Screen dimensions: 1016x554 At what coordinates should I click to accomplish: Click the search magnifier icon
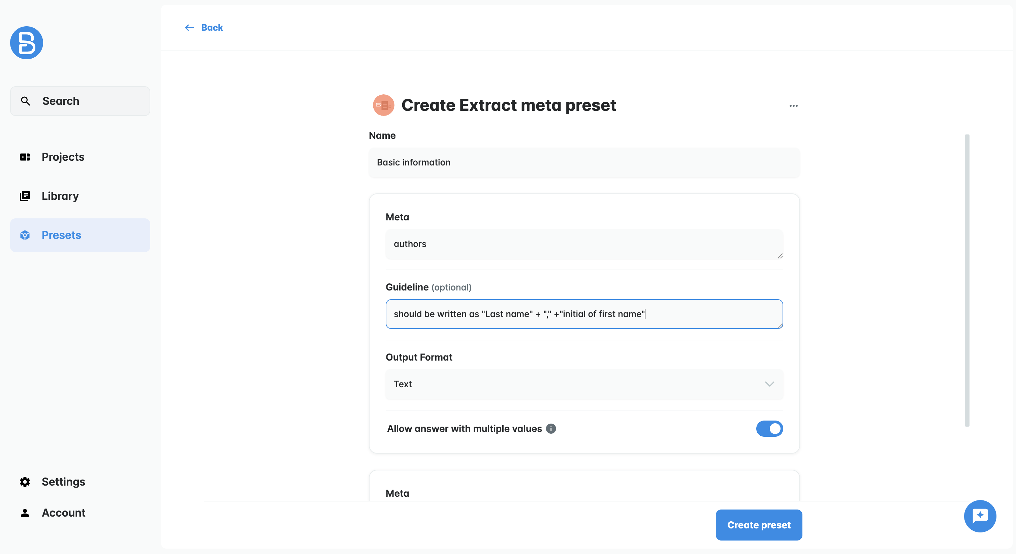[x=26, y=101]
